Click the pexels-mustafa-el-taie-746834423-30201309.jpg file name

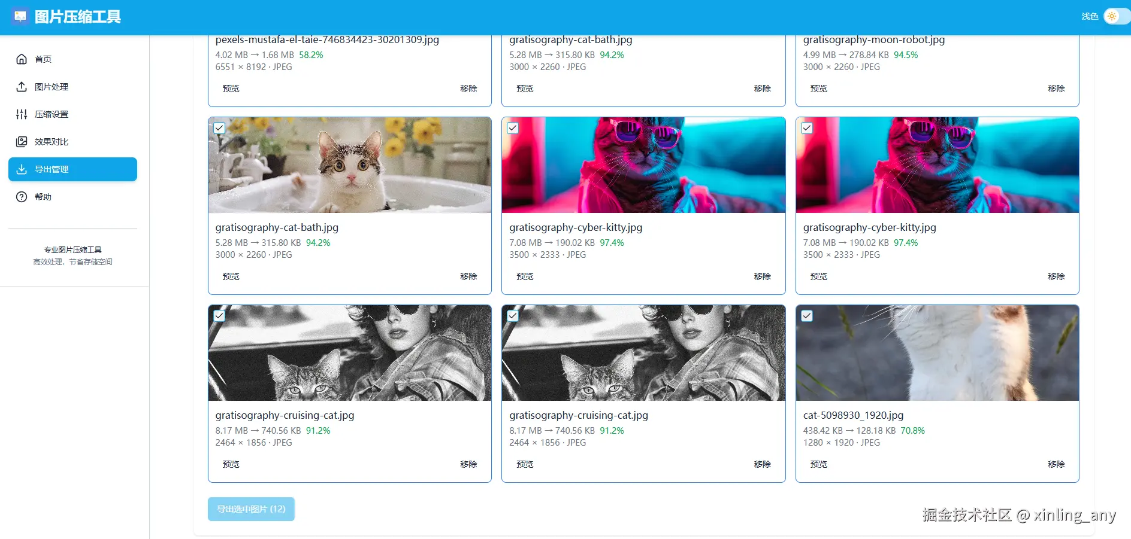[x=327, y=39]
